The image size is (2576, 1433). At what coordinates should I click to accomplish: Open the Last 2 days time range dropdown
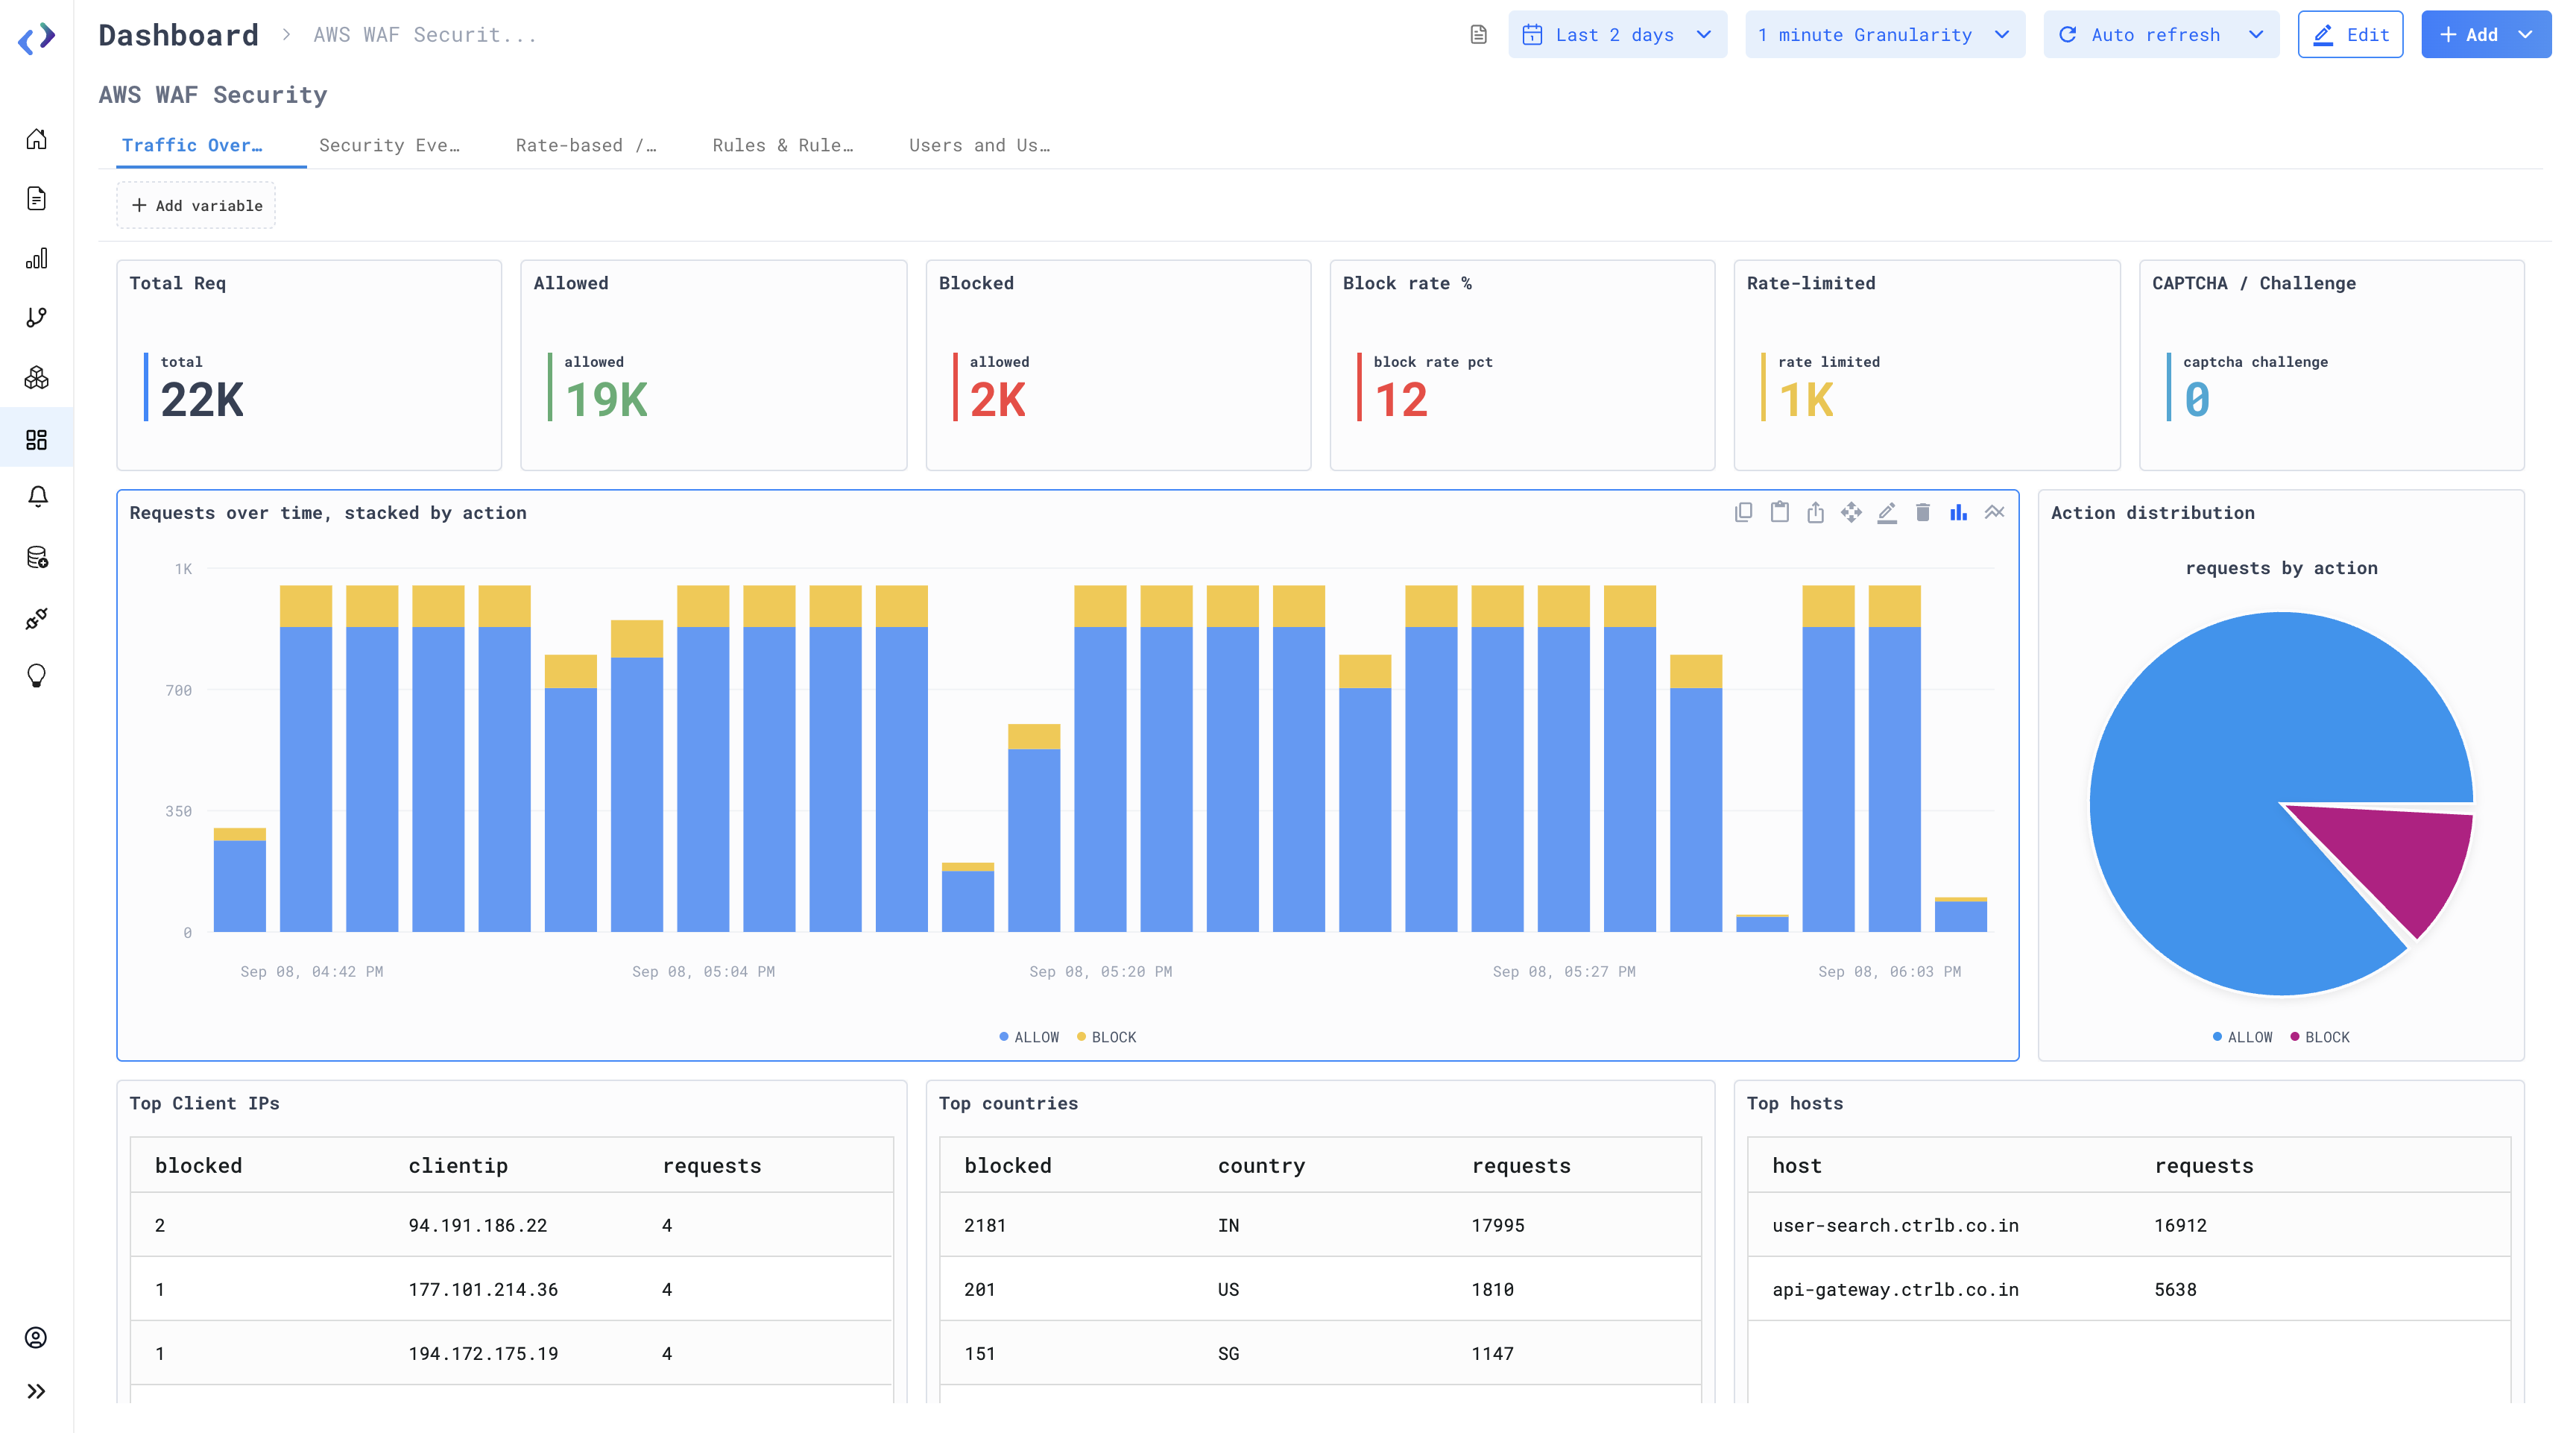coord(1617,35)
